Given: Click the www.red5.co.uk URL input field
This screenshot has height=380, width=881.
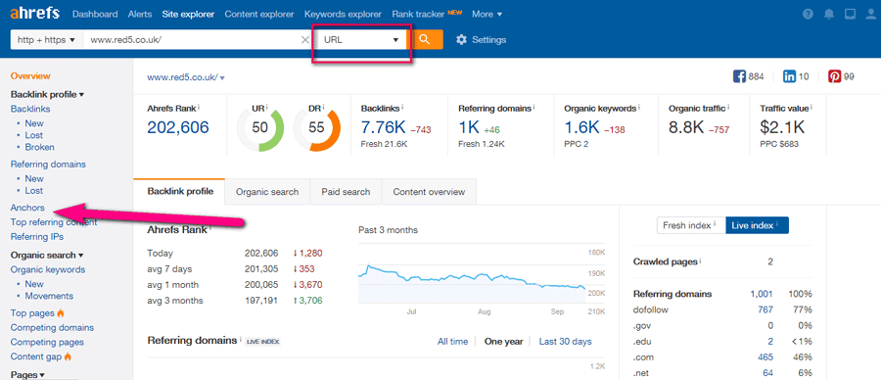Looking at the screenshot, I should (x=192, y=39).
